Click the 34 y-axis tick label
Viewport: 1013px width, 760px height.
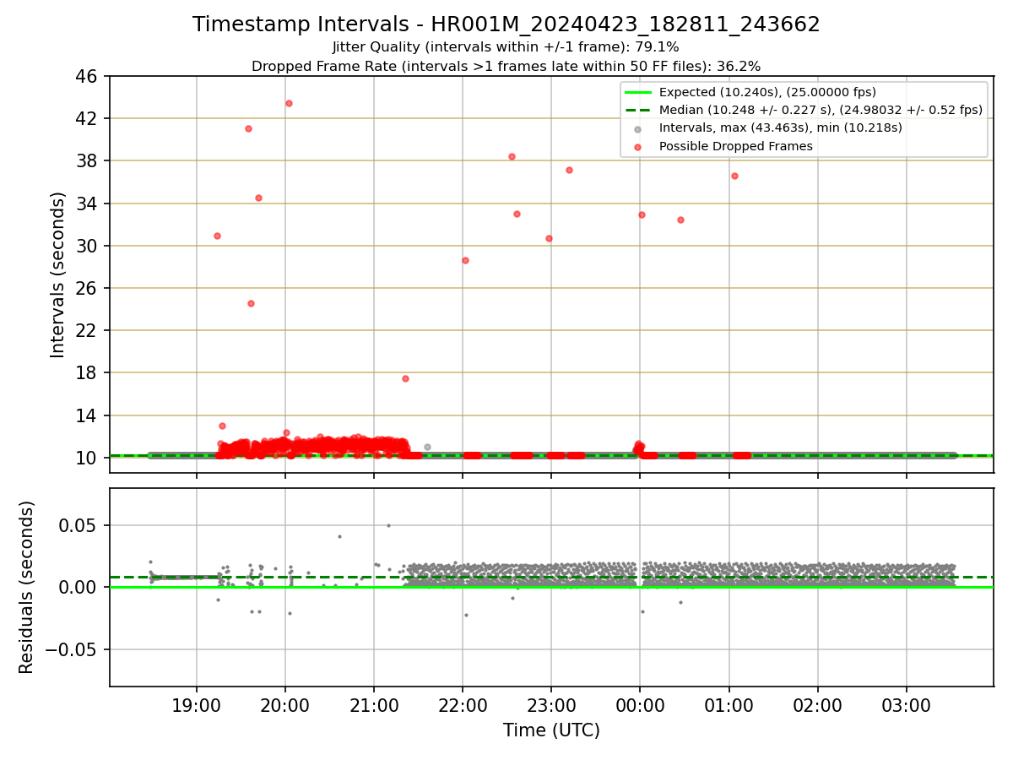pyautogui.click(x=88, y=204)
